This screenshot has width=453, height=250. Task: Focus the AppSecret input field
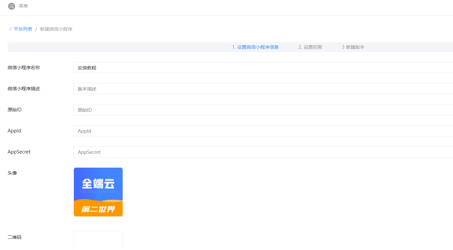coord(263,152)
